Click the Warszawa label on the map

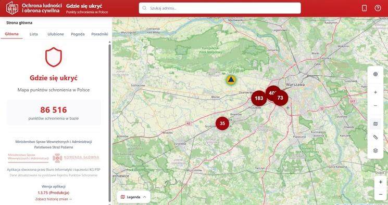295,85
